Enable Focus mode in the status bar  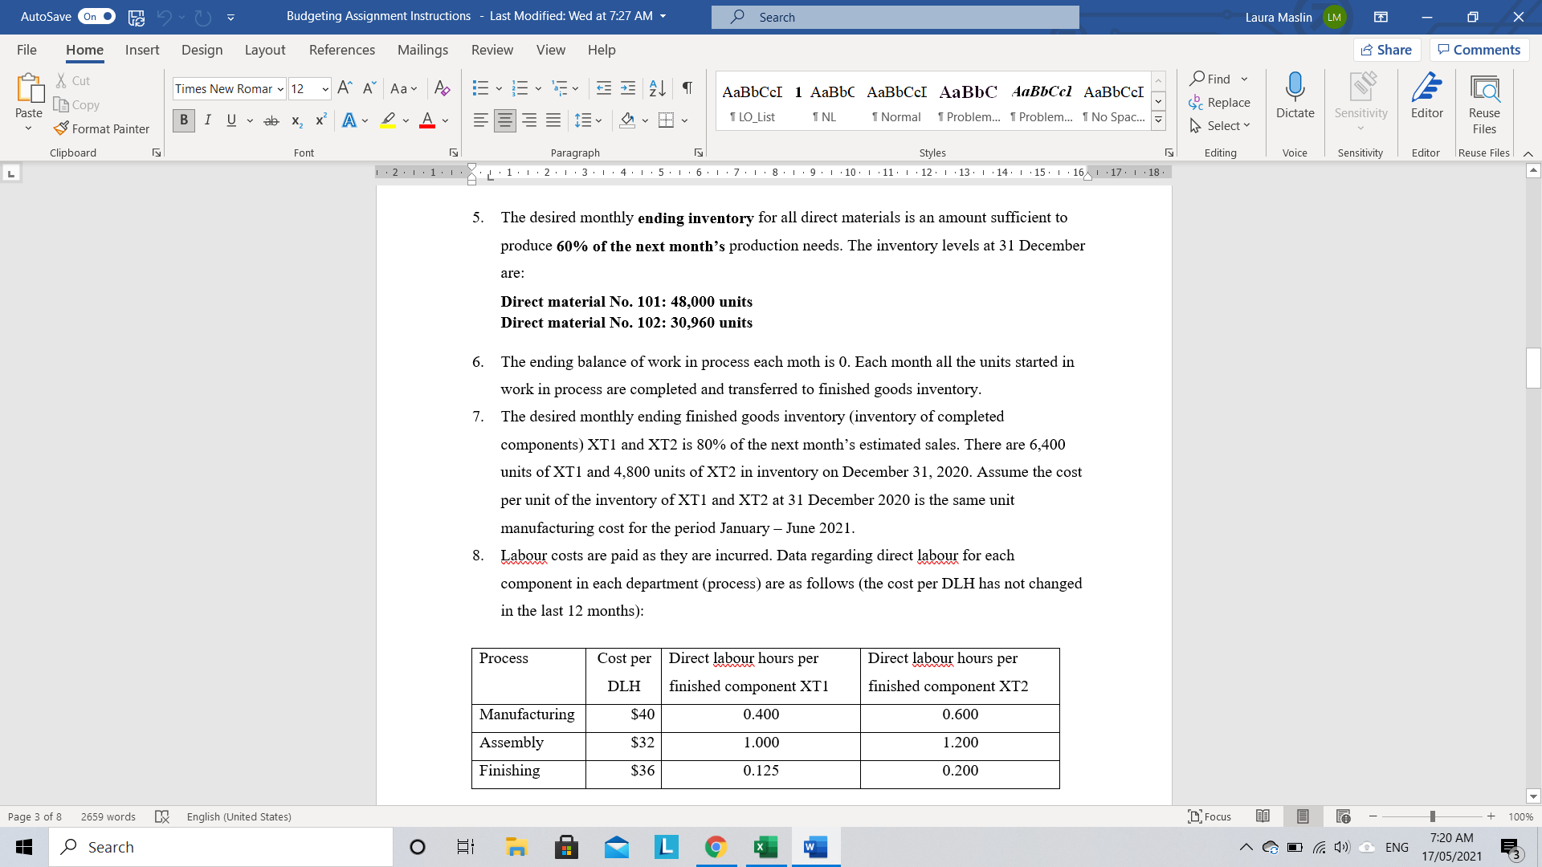click(1210, 816)
